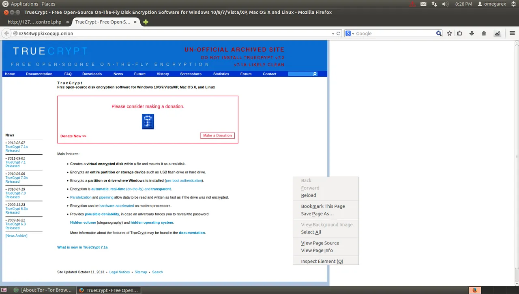Screen dimensions: 519x294
Task: Choose Select All in the context menu
Action: (311, 232)
